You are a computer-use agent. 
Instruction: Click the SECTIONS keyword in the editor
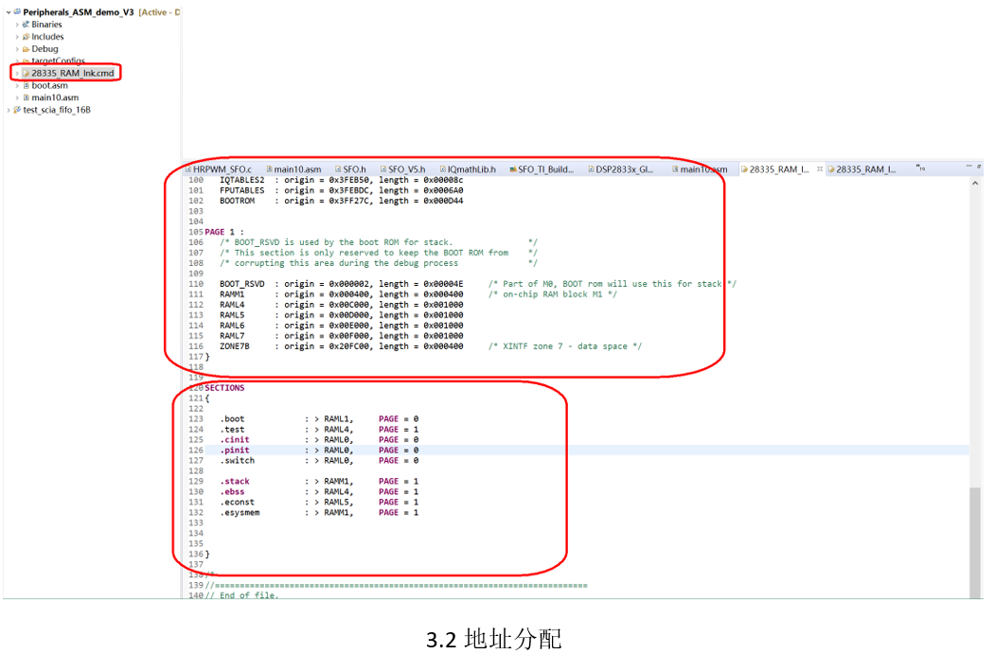224,388
